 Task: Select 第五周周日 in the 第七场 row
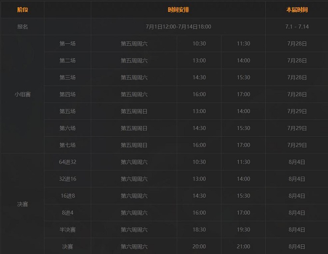point(134,145)
